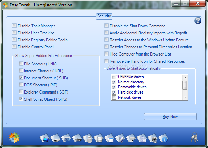Tick File Shortcut (.LNK) checkbox
The image size is (208, 148).
(21, 64)
